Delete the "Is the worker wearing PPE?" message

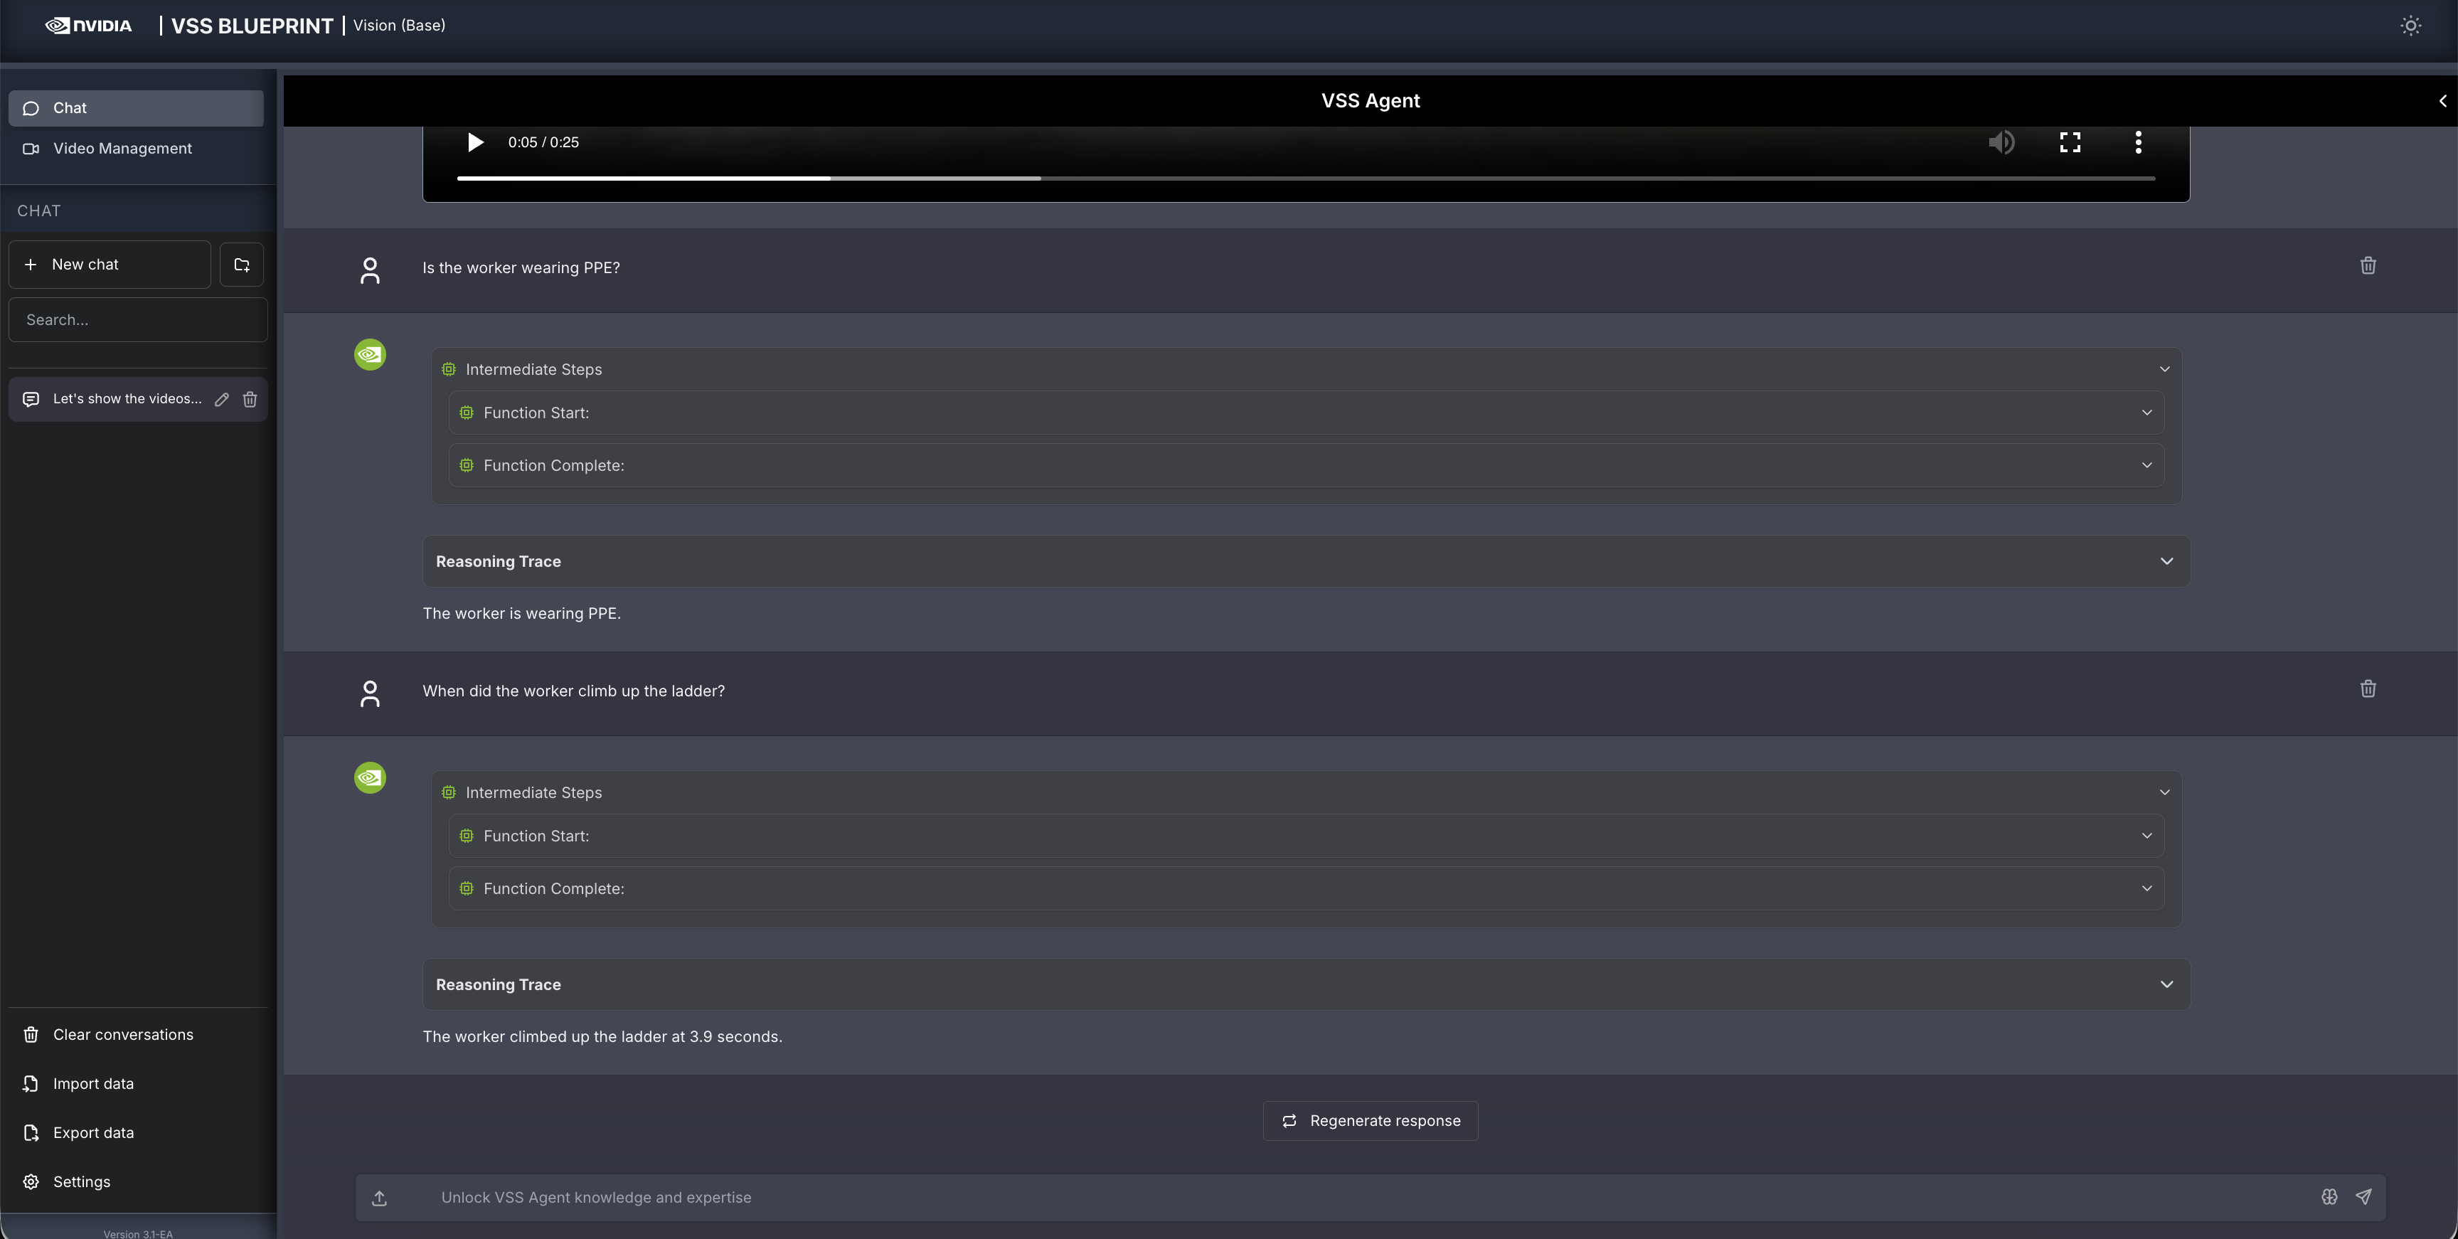pos(2368,266)
